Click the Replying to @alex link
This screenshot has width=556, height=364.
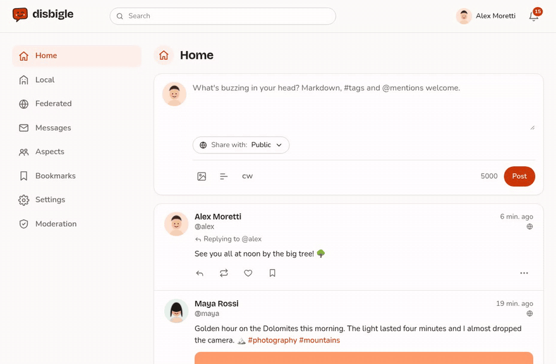[x=228, y=239]
